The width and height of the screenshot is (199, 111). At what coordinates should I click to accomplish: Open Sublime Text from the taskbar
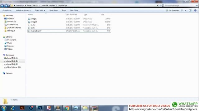pyautogui.click(x=58, y=108)
